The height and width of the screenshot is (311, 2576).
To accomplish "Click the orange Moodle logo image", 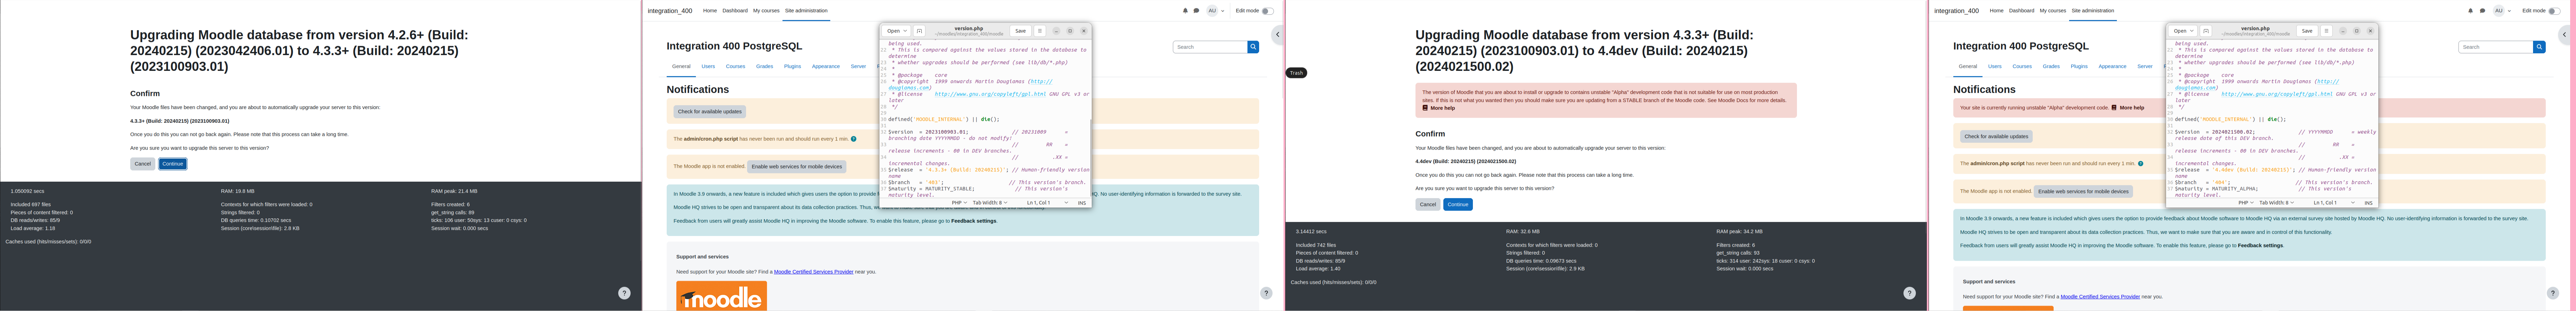I will (721, 296).
